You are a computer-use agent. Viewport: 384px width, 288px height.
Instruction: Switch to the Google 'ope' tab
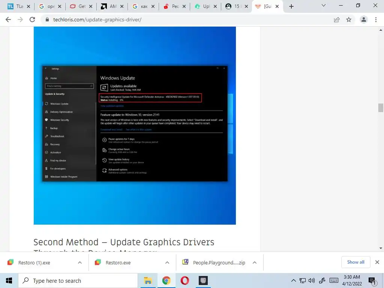coord(48,6)
